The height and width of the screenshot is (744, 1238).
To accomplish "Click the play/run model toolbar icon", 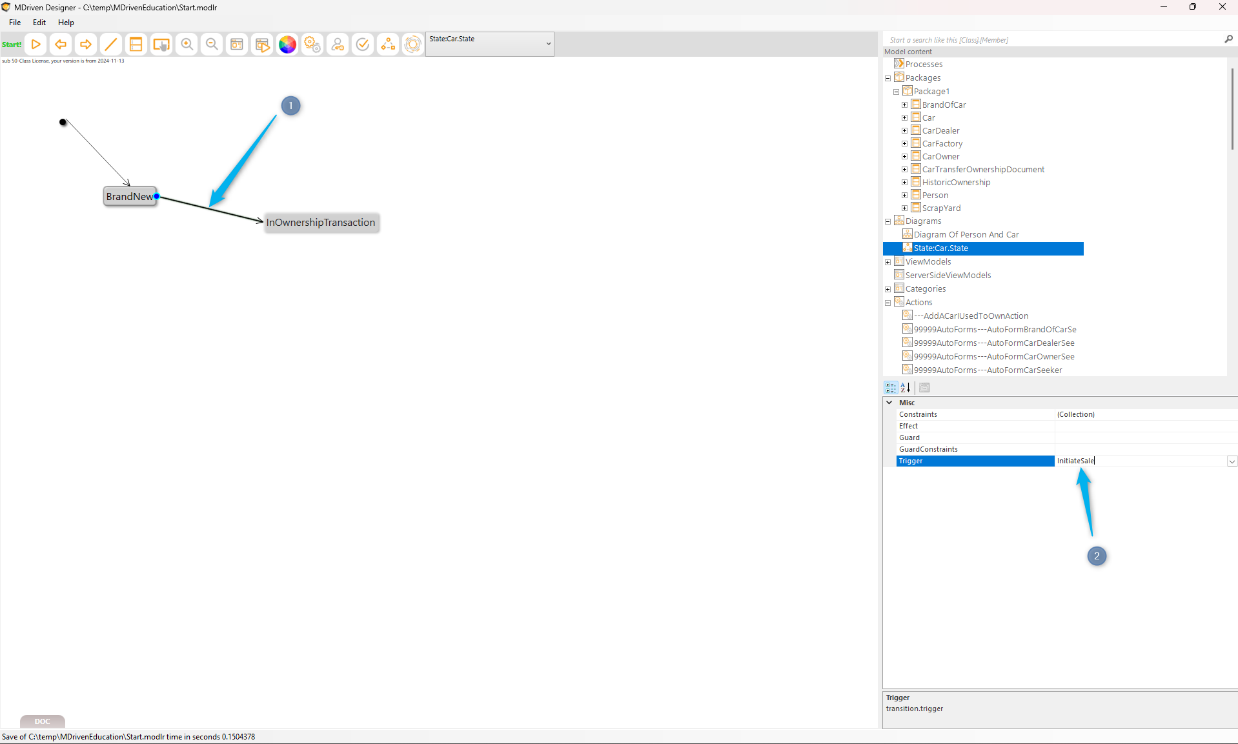I will (36, 45).
